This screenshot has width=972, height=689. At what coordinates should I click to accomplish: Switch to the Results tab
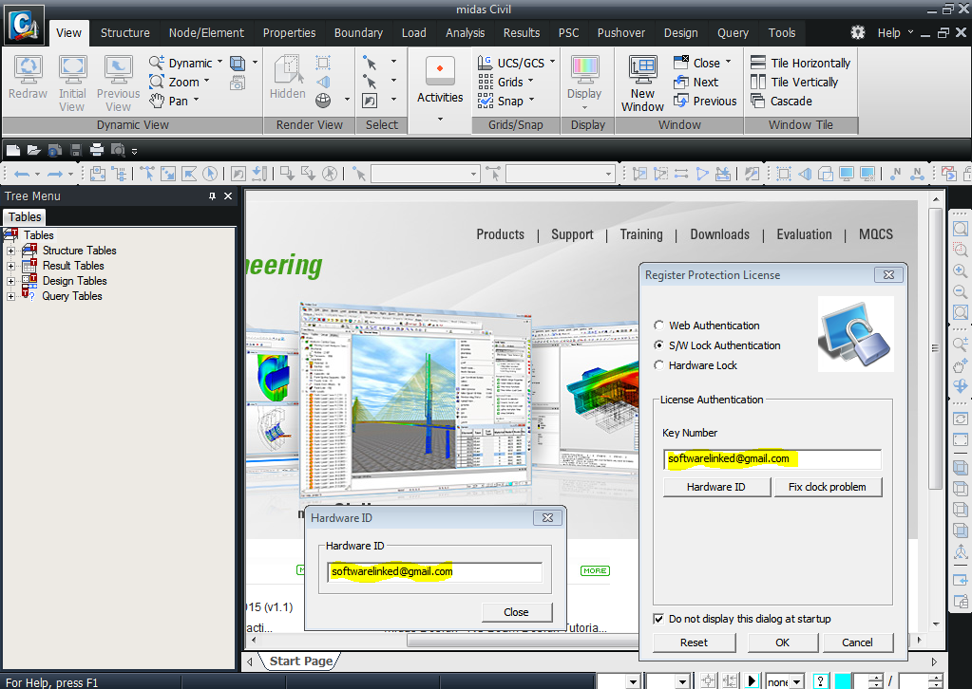(x=522, y=33)
